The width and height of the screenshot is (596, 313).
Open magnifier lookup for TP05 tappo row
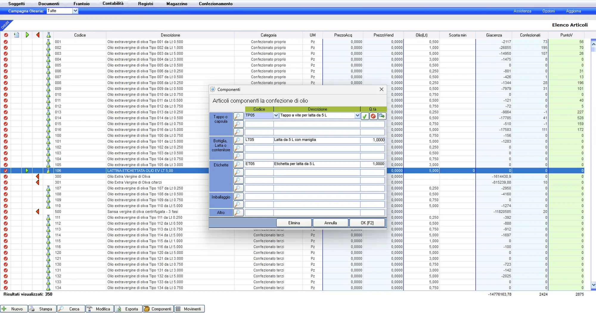click(x=238, y=116)
